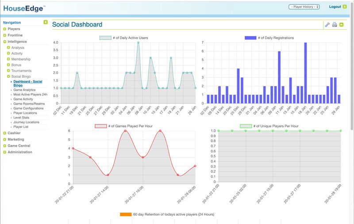Open Most Active Players 24h
The width and height of the screenshot is (354, 224).
(30, 95)
